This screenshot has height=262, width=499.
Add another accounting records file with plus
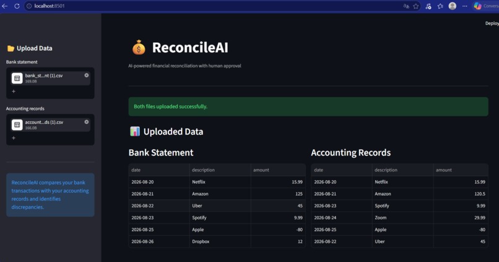[14, 138]
